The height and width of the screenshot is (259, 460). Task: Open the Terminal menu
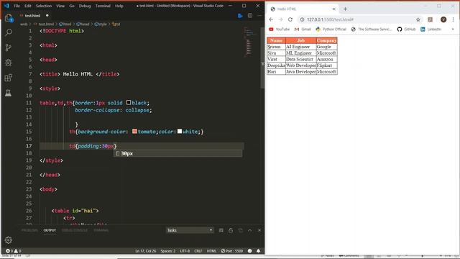[x=103, y=6]
